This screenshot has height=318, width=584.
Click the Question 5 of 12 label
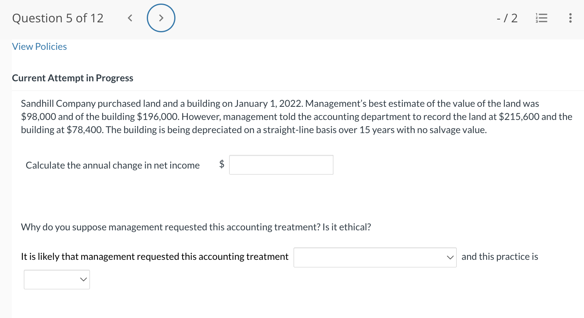click(58, 18)
